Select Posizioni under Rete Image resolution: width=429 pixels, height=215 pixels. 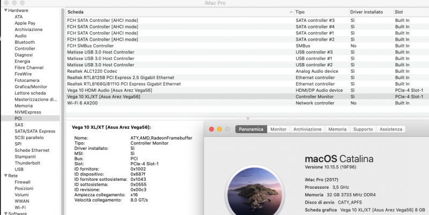[24, 189]
